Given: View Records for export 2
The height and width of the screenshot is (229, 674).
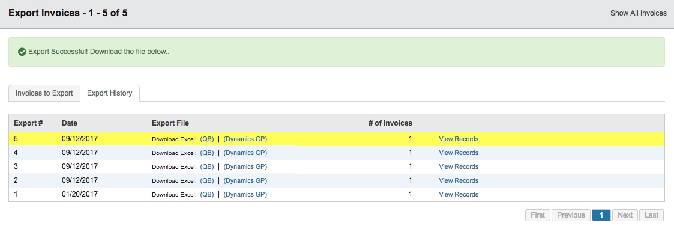Looking at the screenshot, I should tap(459, 180).
